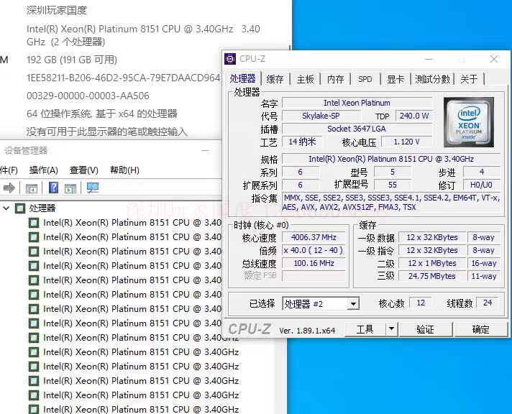Click the 11-way associativity value

click(483, 276)
